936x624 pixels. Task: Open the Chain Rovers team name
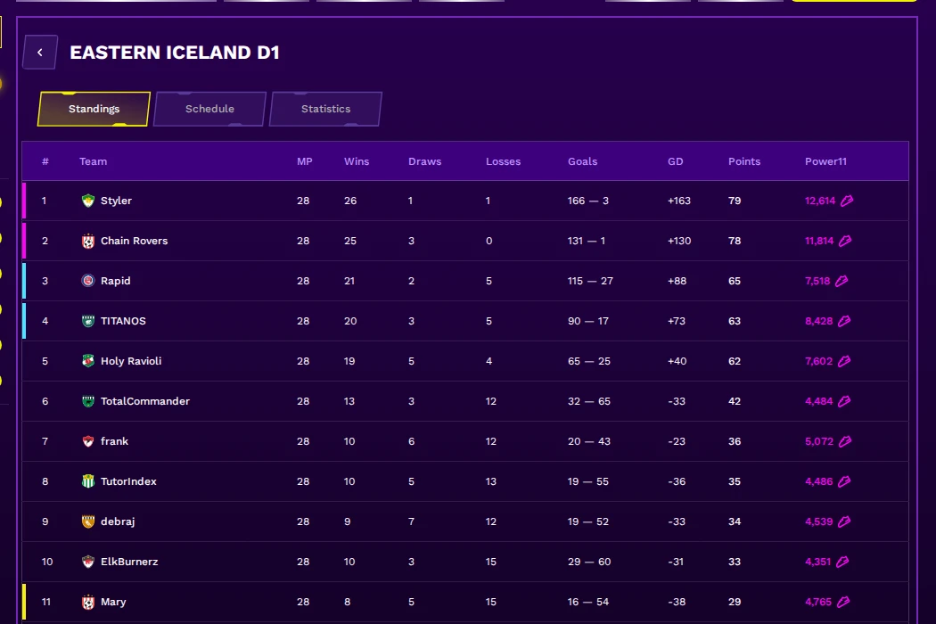[x=135, y=241]
